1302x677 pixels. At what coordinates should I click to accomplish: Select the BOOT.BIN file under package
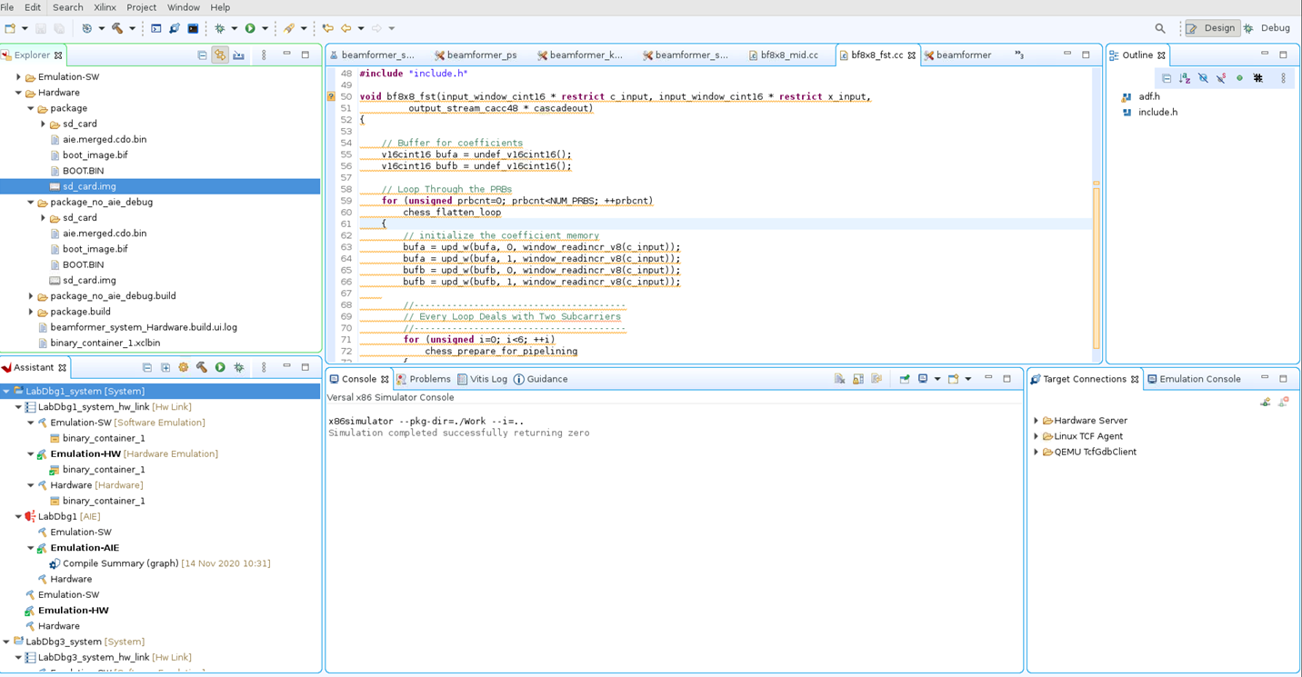[83, 171]
